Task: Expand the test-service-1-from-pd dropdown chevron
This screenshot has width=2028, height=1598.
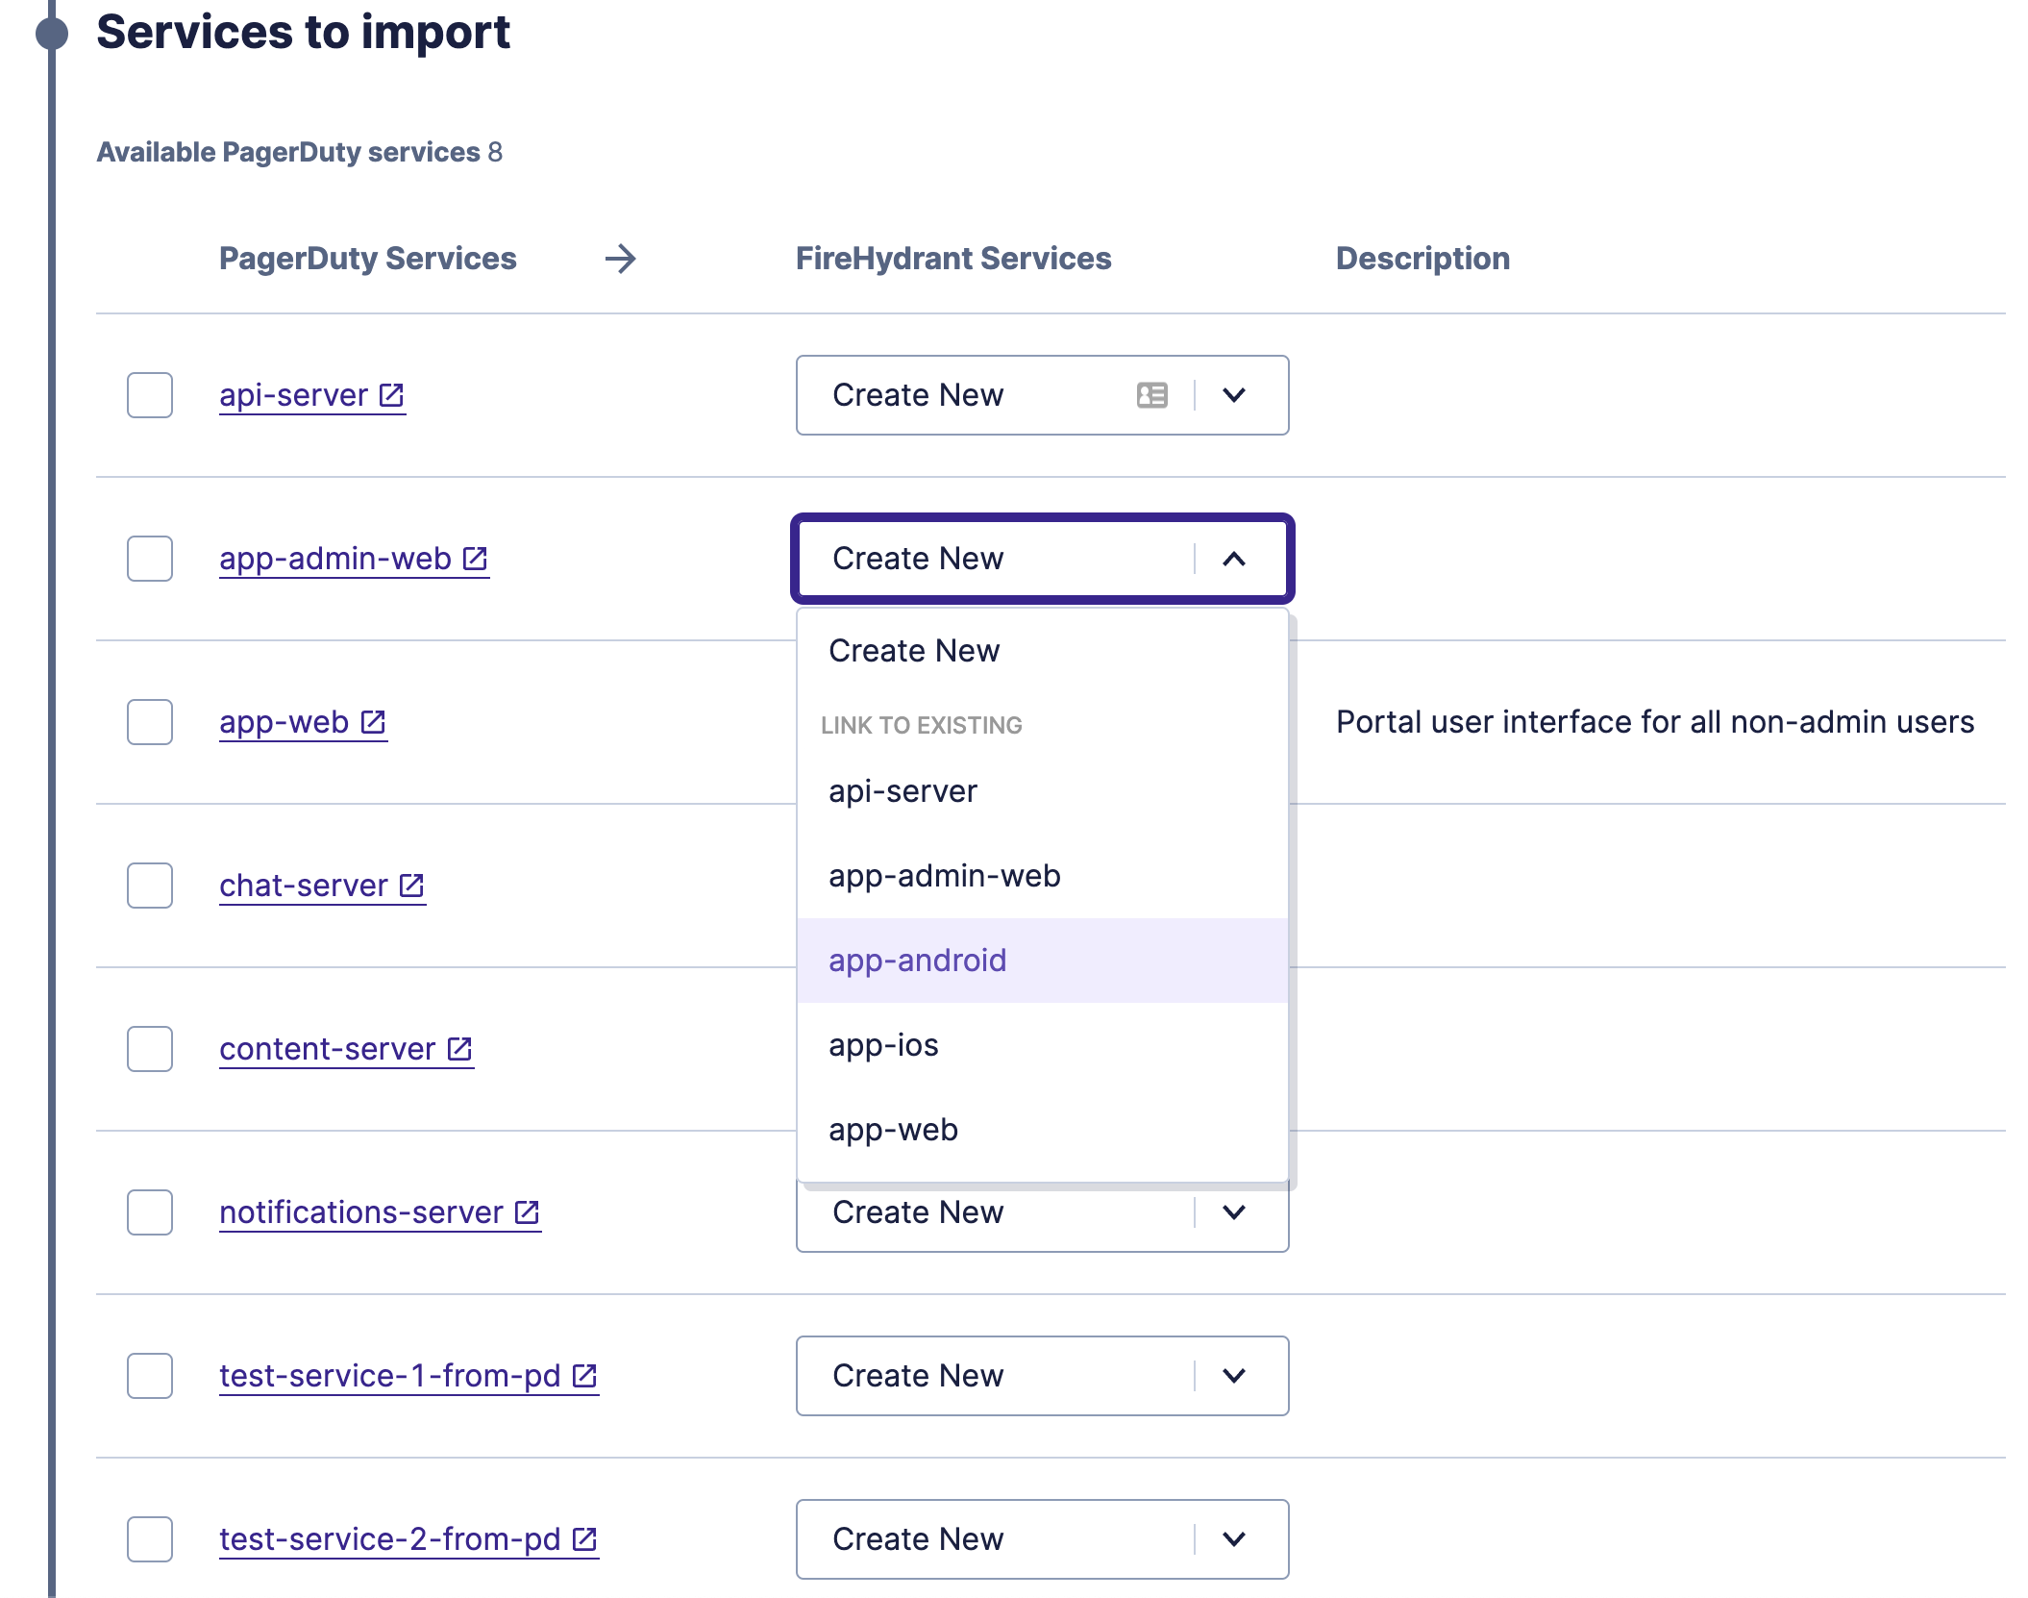Action: tap(1234, 1376)
